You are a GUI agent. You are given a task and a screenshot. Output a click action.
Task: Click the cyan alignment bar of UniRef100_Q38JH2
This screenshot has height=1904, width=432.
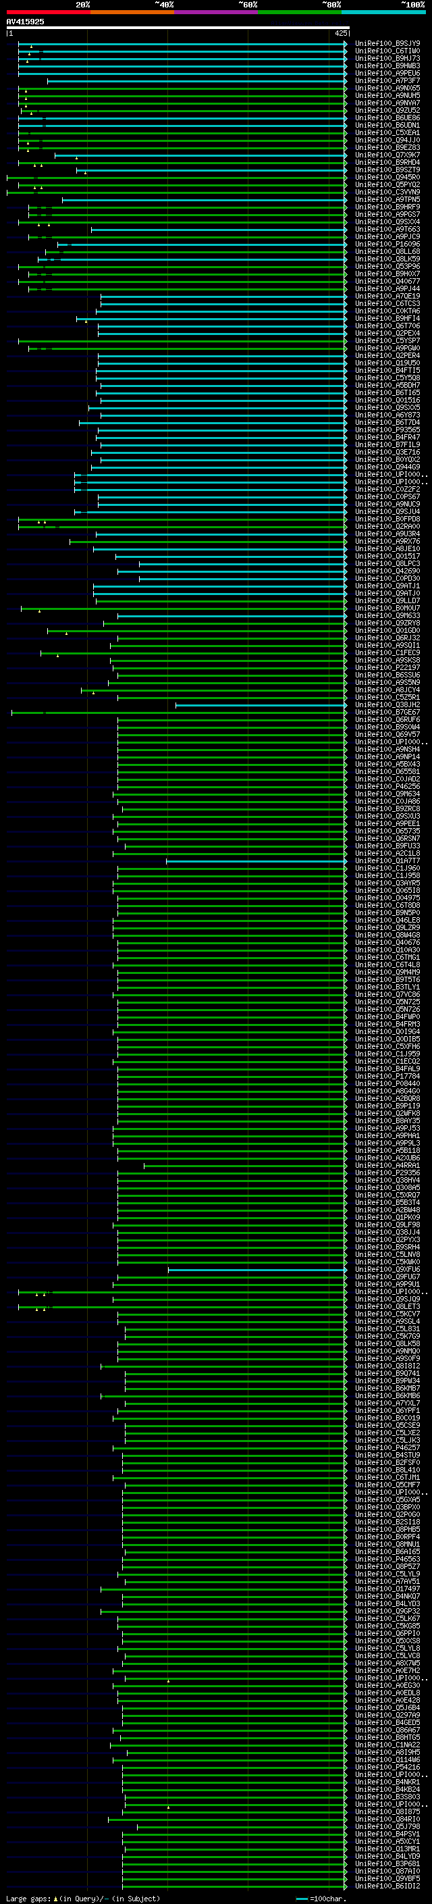261,705
